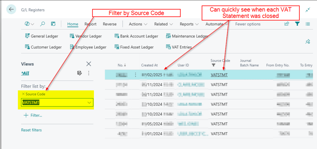
Task: Expand the VATSTMT Source Code dropdown
Action: coord(89,103)
